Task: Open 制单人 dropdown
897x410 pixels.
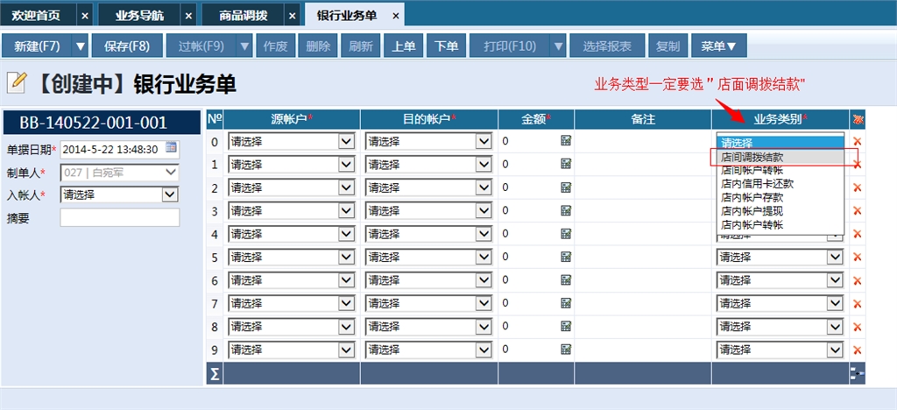Action: (x=171, y=172)
